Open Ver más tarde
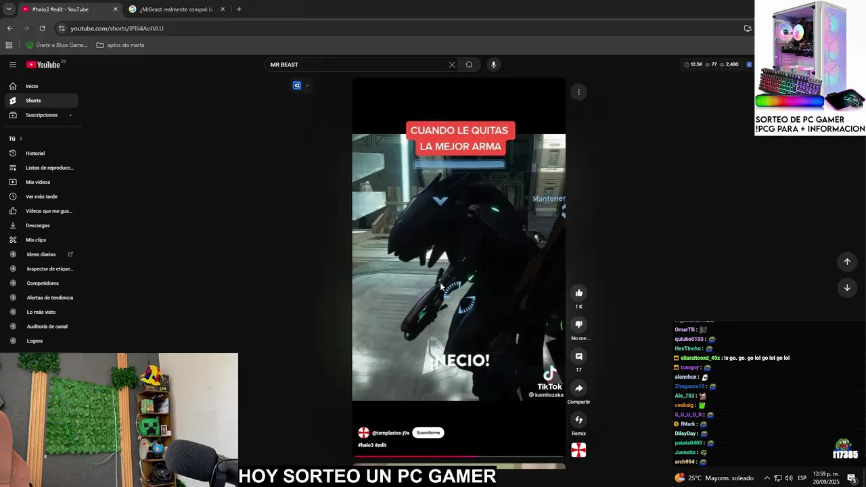Viewport: 866px width, 487px height. tap(41, 197)
